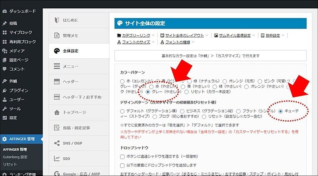Click the chart icon beside SEO

pyautogui.click(x=57, y=159)
